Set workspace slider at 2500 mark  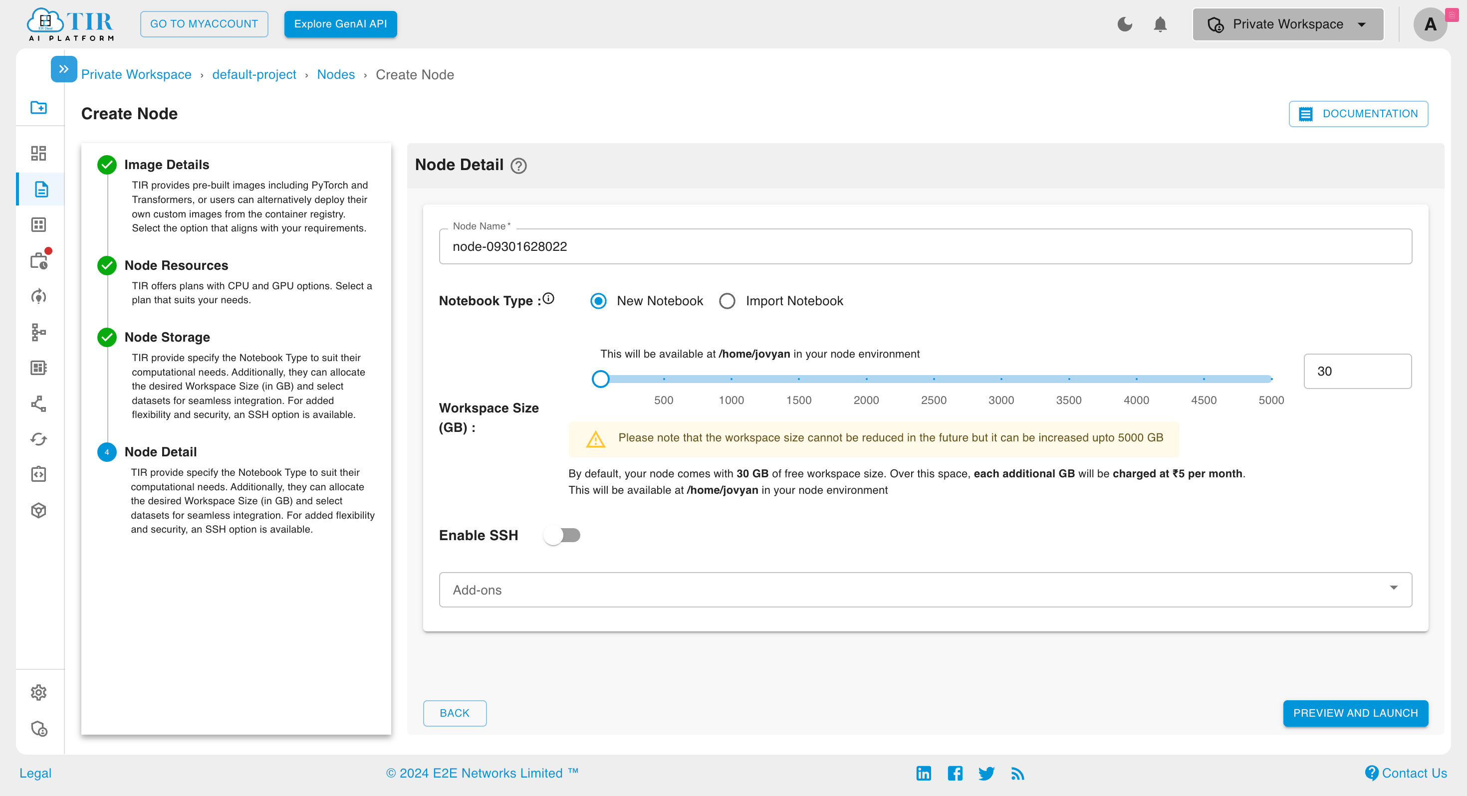pos(934,379)
